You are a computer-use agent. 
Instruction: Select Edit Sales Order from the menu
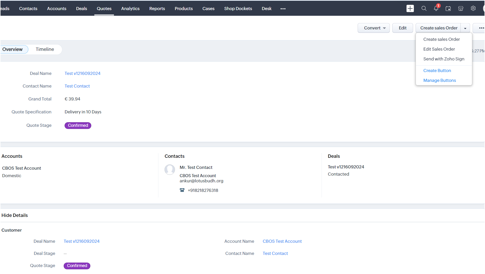pyautogui.click(x=439, y=49)
